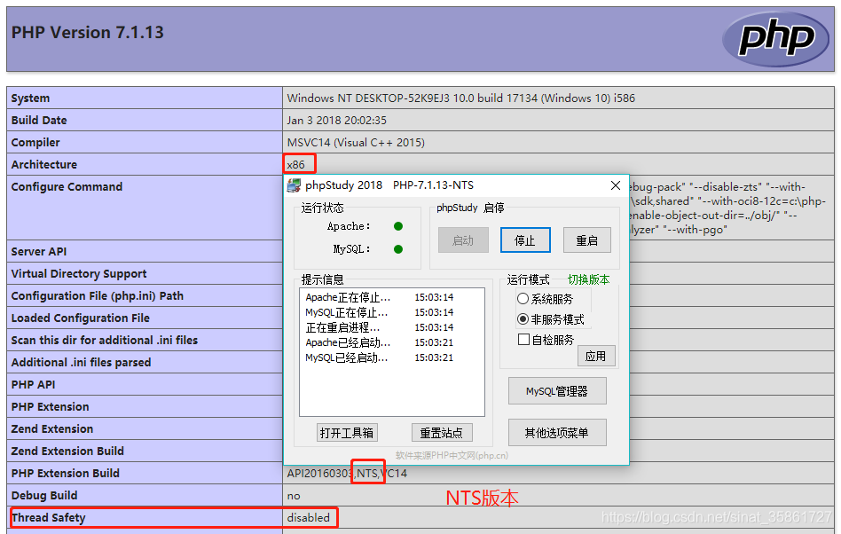
Task: Click the 'MSVC14 (Visual C++ 2015)' compiler value
Action: coord(356,143)
